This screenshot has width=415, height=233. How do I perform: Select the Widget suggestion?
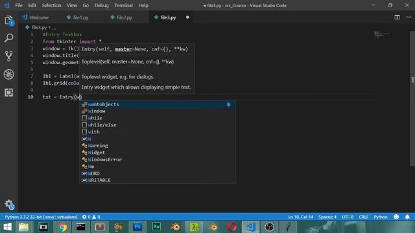(158, 153)
